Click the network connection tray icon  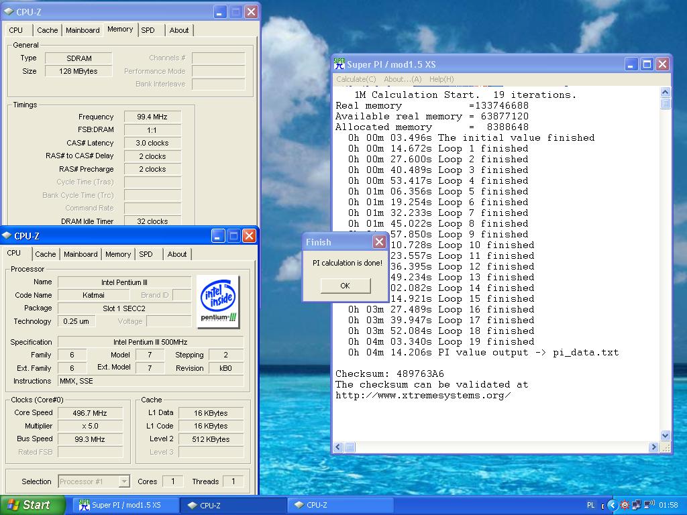pyautogui.click(x=637, y=506)
